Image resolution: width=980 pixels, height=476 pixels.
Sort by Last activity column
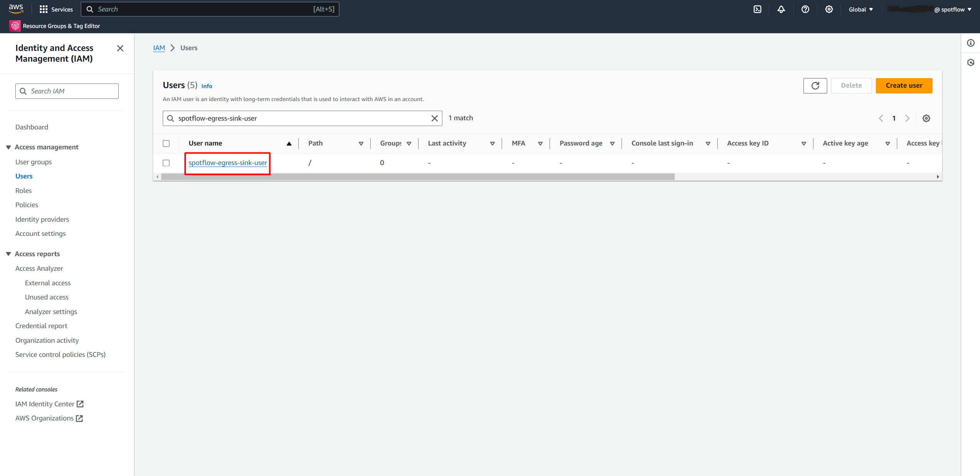(x=492, y=144)
